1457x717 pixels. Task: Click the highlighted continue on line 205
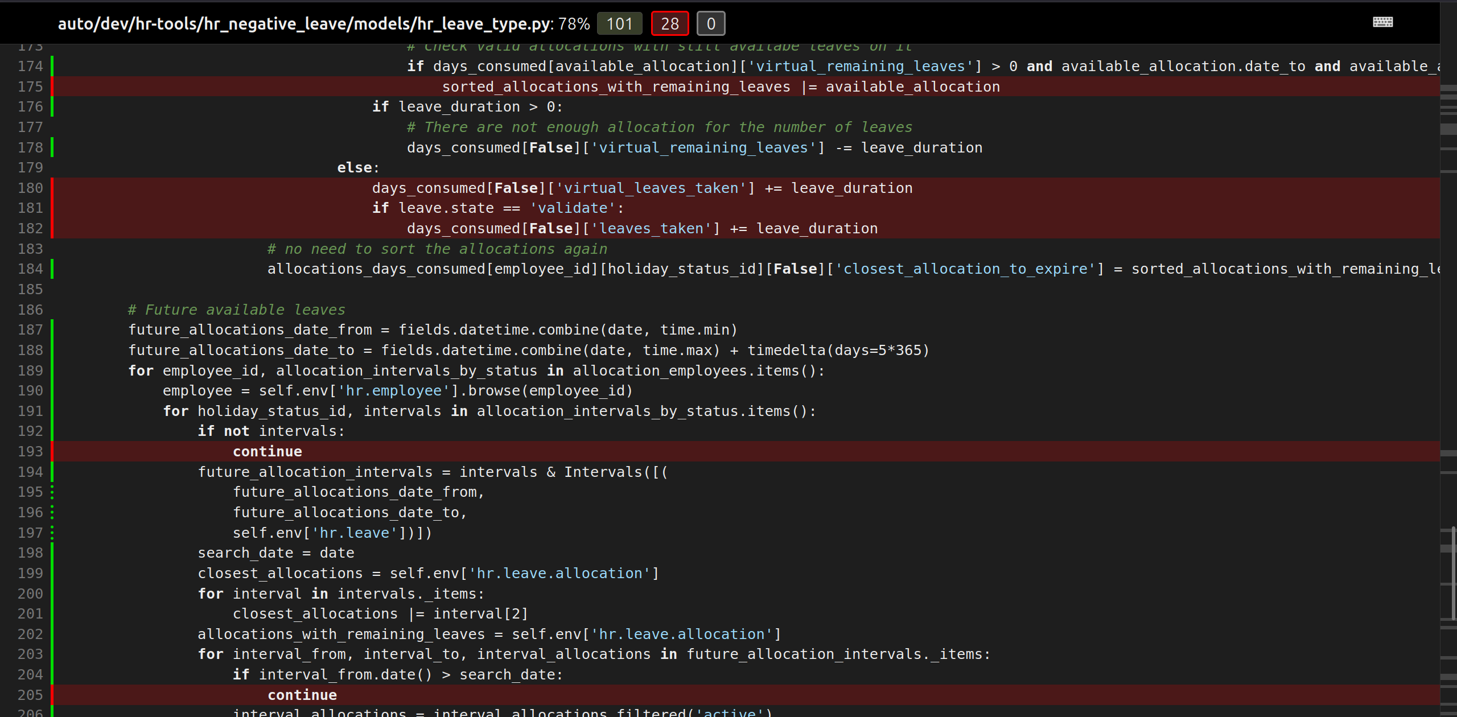pyautogui.click(x=302, y=695)
